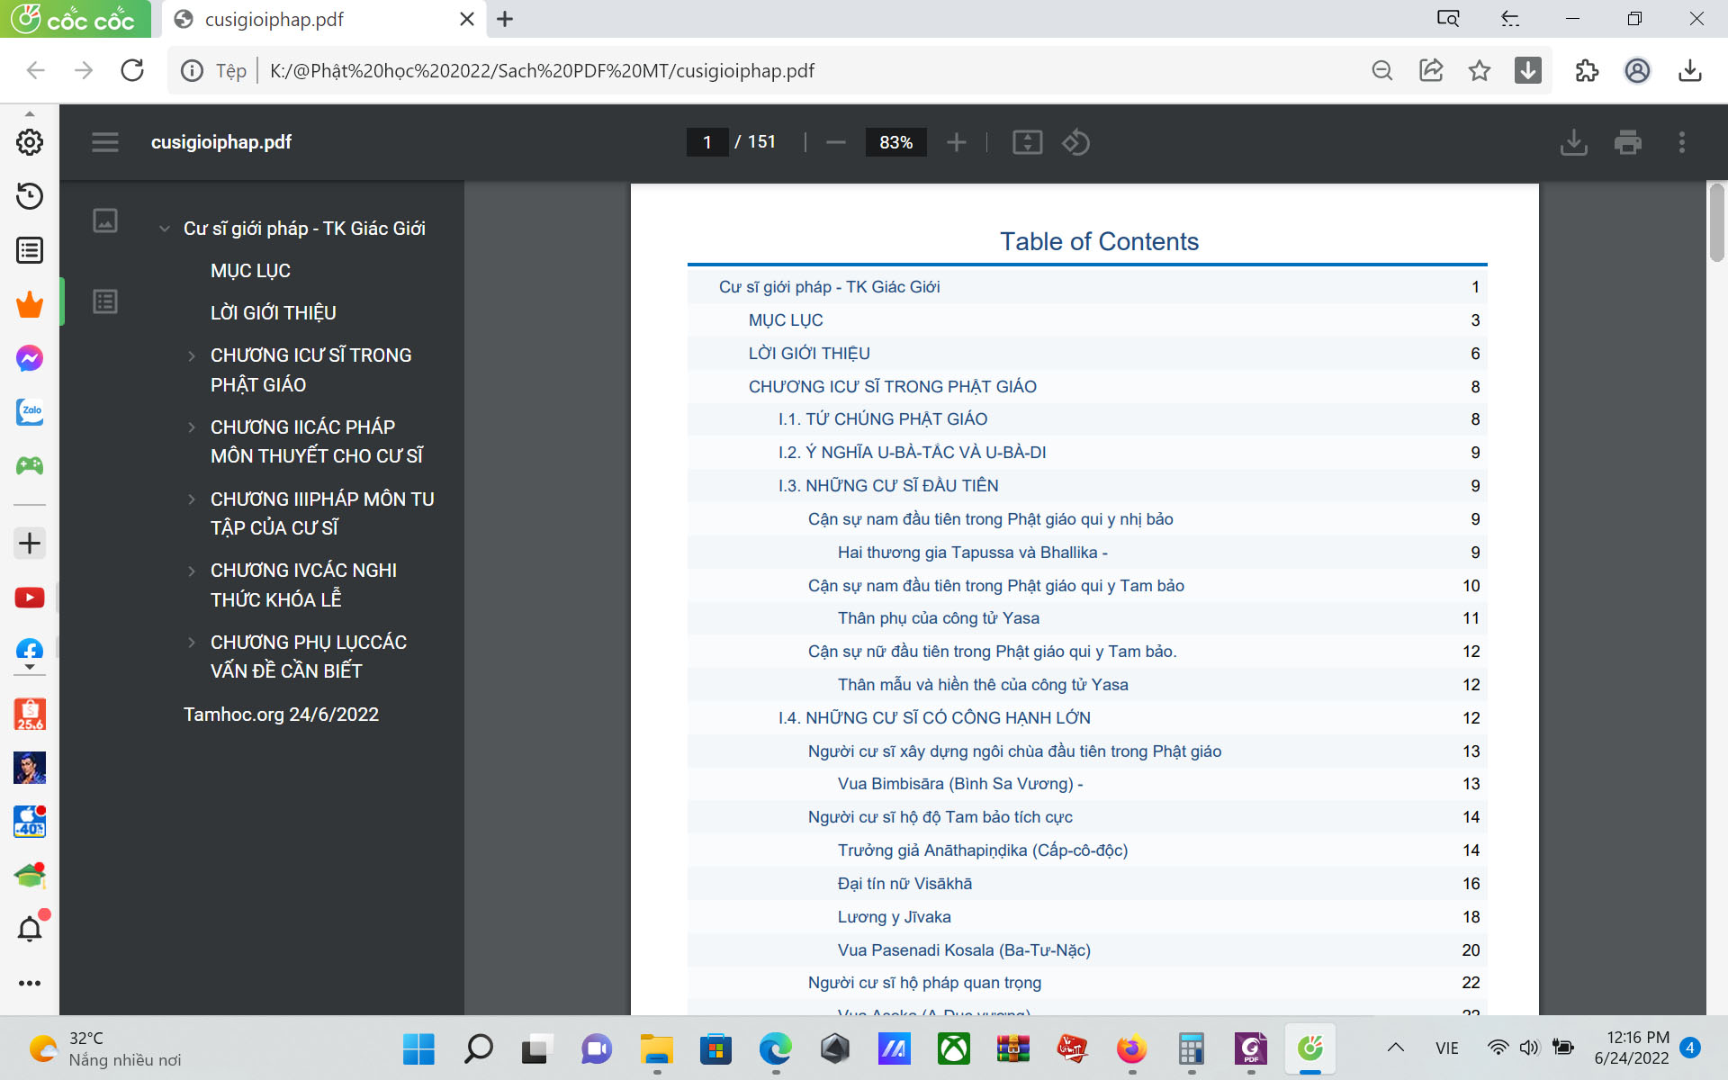Click the page number input field
This screenshot has width=1728, height=1080.
point(707,142)
